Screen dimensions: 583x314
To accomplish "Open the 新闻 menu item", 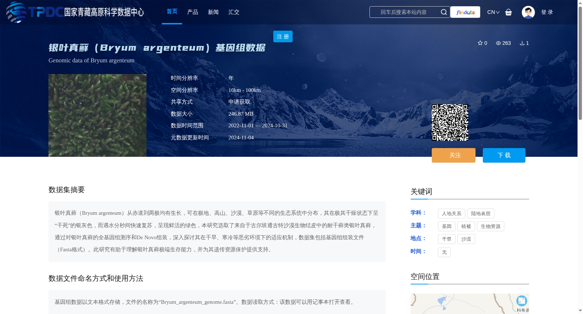I will tap(213, 12).
